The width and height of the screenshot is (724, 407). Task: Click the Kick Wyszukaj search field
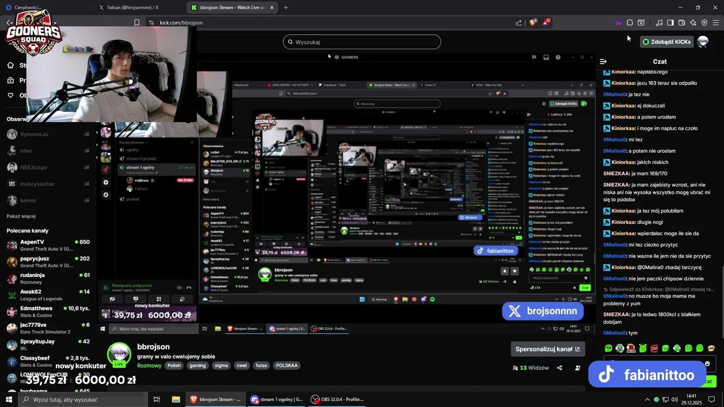click(x=362, y=42)
